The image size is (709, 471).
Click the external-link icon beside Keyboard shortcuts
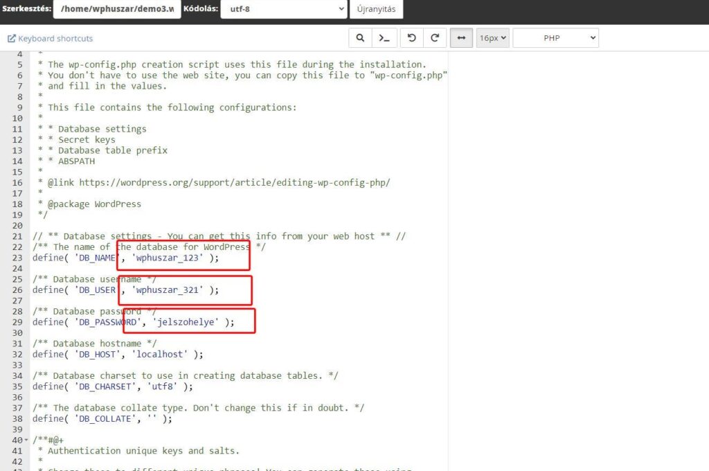10,38
